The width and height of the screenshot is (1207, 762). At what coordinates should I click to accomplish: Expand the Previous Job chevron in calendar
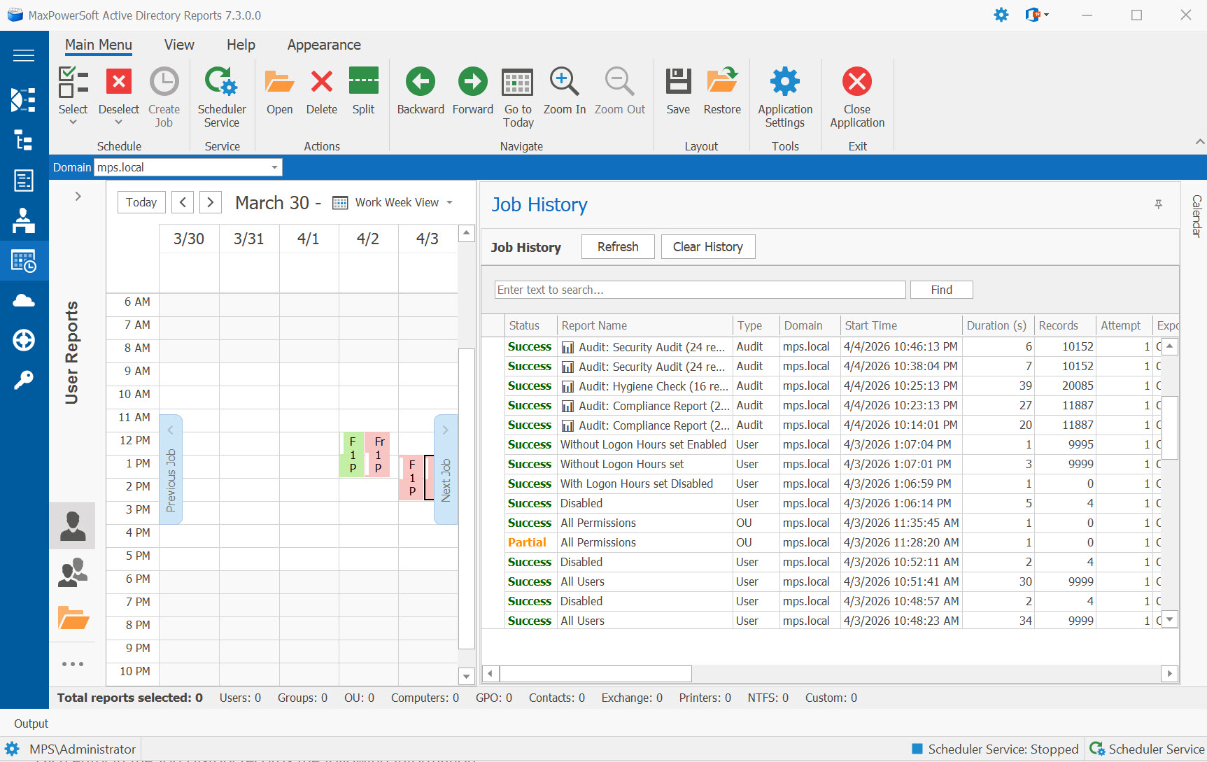point(170,430)
